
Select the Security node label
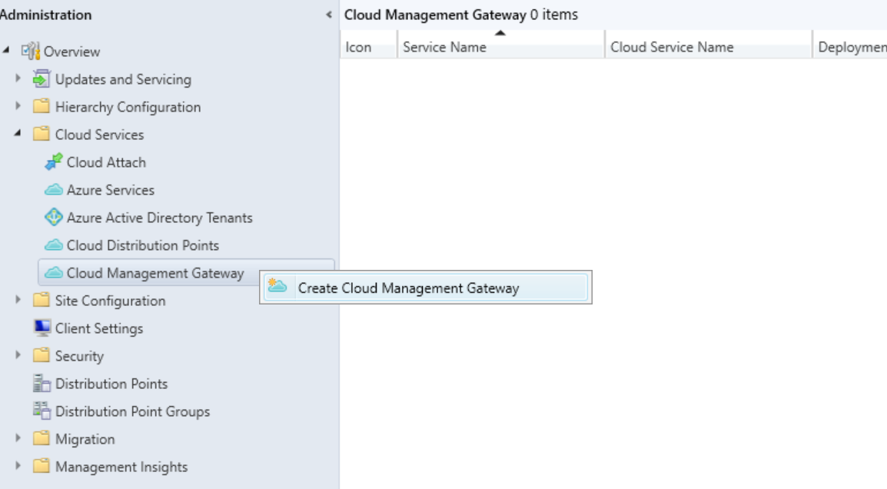(79, 357)
